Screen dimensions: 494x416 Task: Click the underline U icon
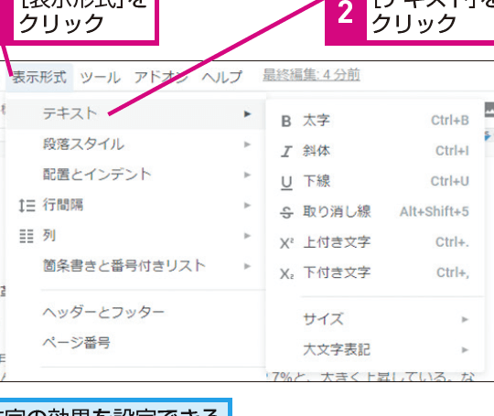286,183
